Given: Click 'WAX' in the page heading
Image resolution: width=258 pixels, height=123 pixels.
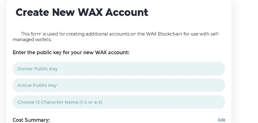Looking at the screenshot, I should [x=90, y=12].
